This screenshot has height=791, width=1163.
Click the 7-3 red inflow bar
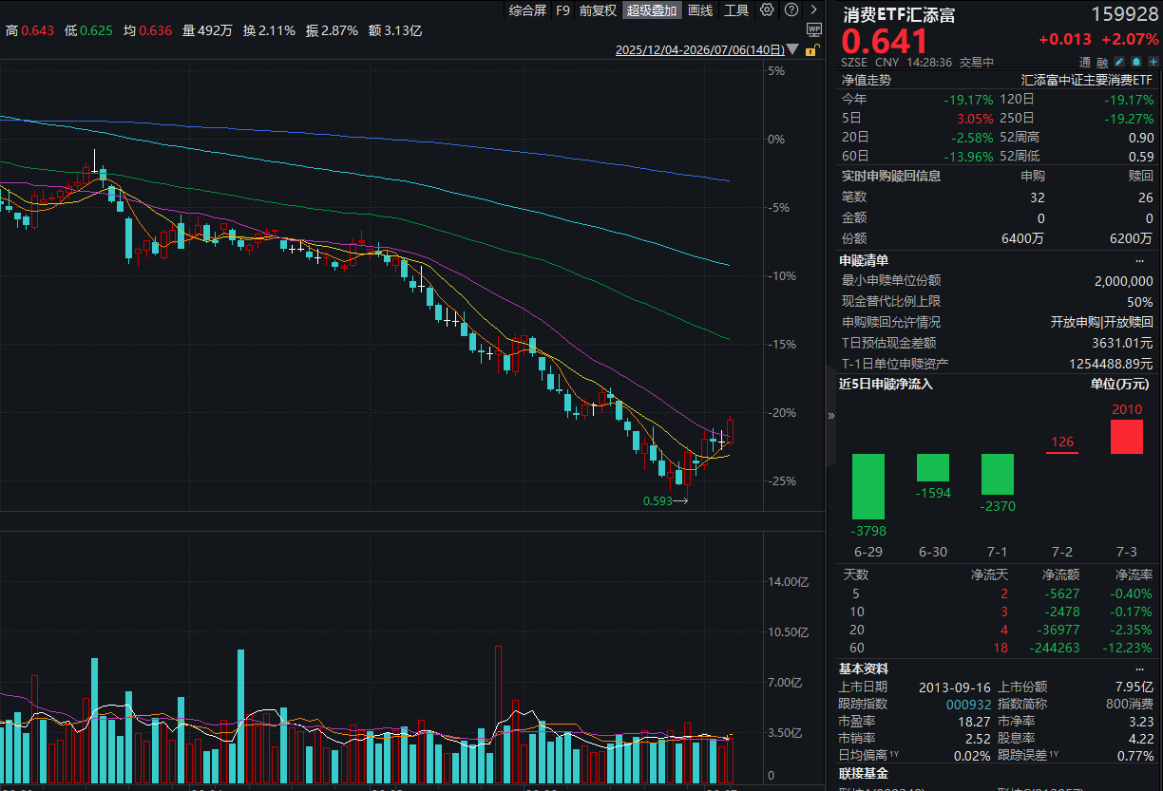(1127, 437)
